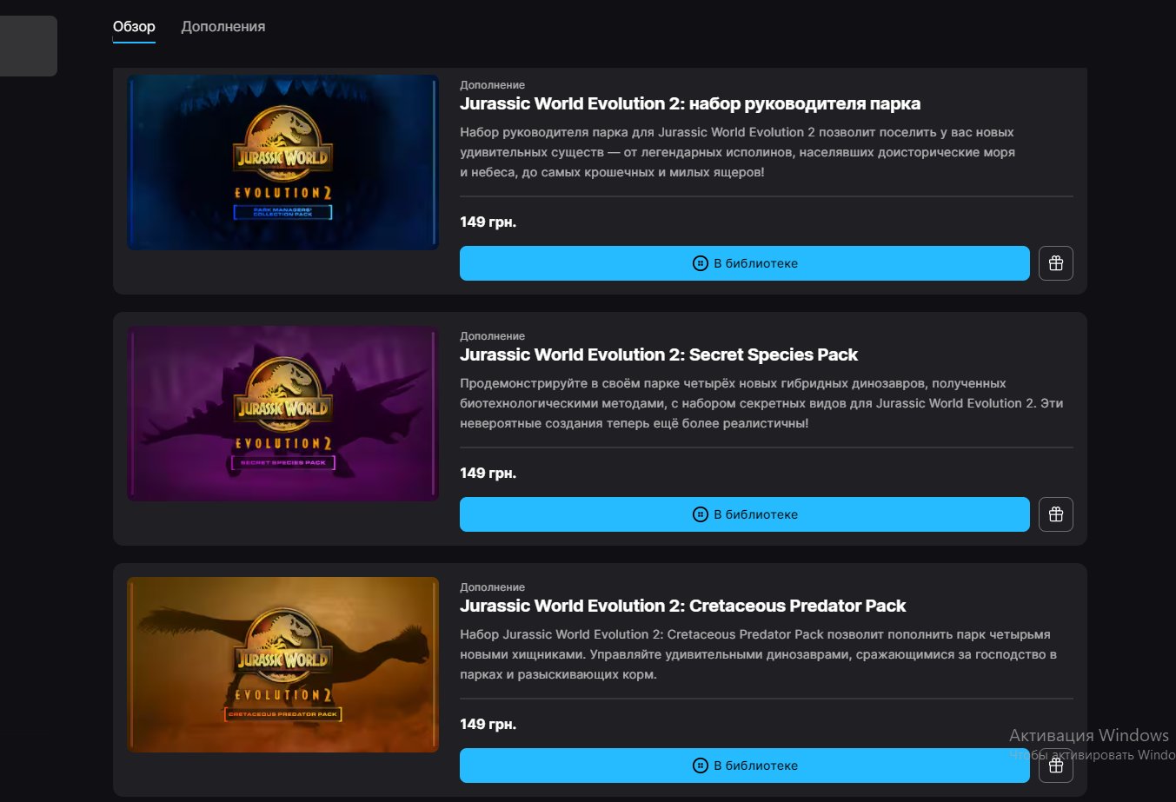Select the gift icon for Cretaceous Predator Pack

click(1056, 766)
